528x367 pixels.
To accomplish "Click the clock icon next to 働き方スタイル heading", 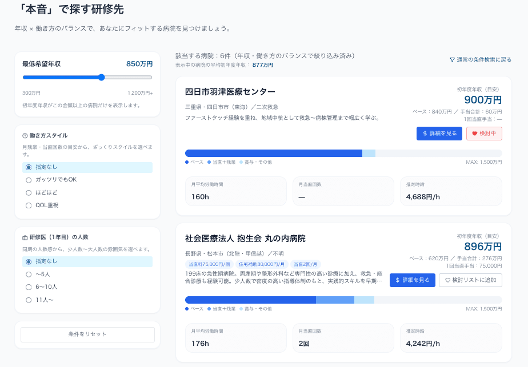I will pyautogui.click(x=23, y=135).
